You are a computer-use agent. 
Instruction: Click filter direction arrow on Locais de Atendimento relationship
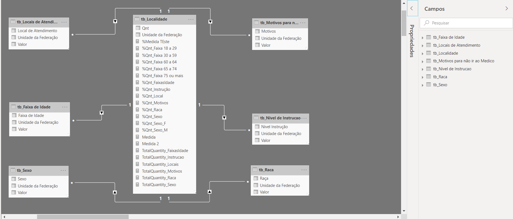[115, 21]
